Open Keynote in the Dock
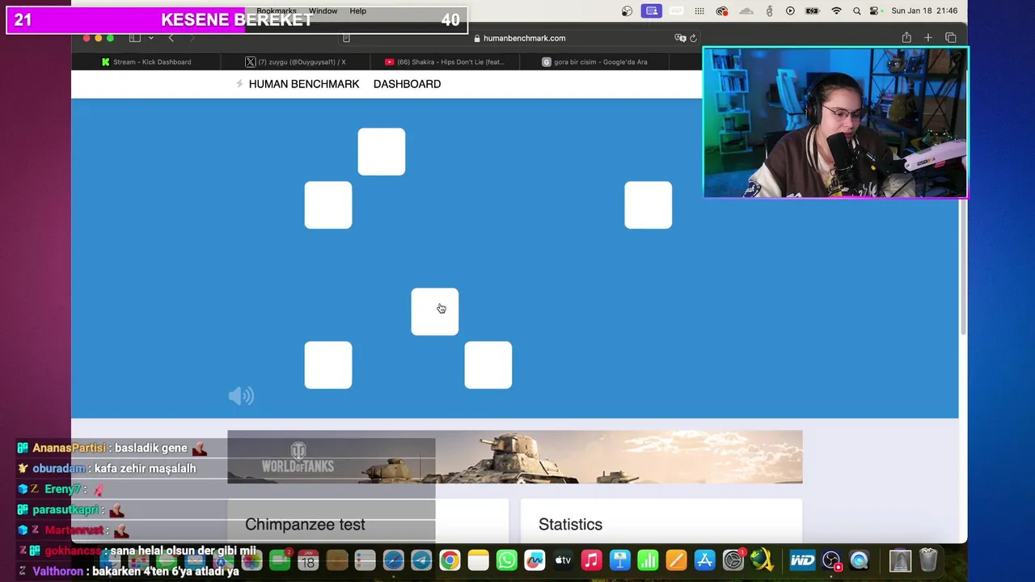 point(619,560)
